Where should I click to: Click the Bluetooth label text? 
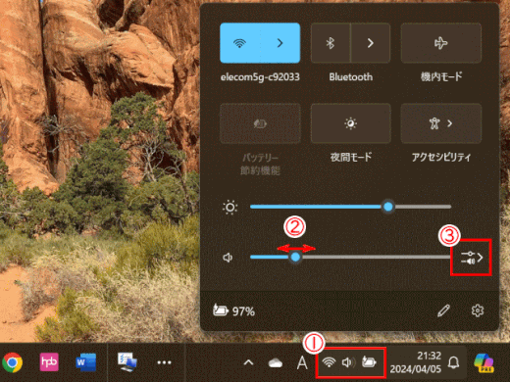(351, 77)
